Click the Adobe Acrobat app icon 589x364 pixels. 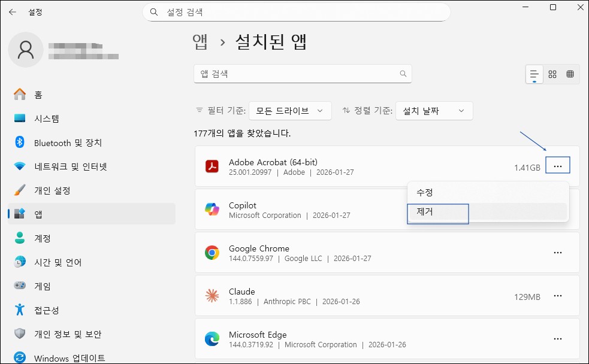pos(212,166)
